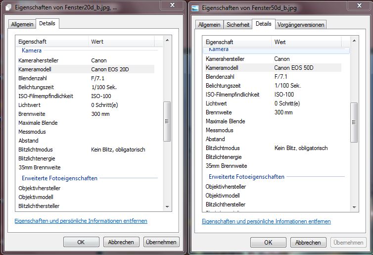The height and width of the screenshot is (255, 373).
Task: Click Blendenzahl F/7.1 value in Fenster20d_b.jpg
Action: click(98, 78)
